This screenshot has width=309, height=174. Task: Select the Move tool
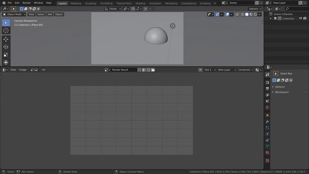pyautogui.click(x=6, y=39)
